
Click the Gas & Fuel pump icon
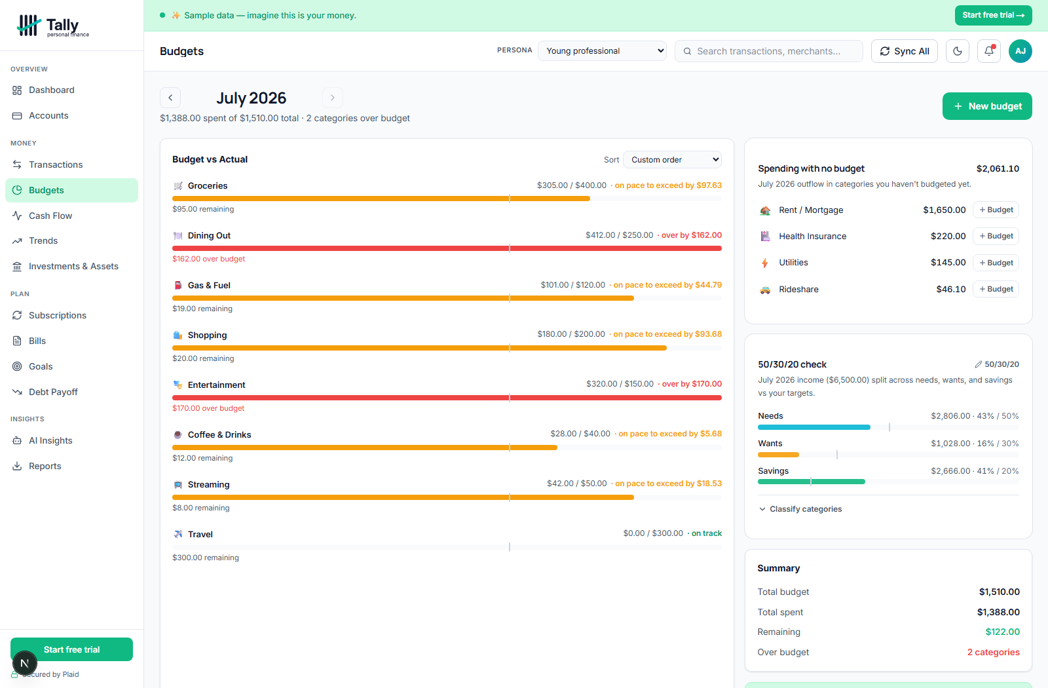178,286
